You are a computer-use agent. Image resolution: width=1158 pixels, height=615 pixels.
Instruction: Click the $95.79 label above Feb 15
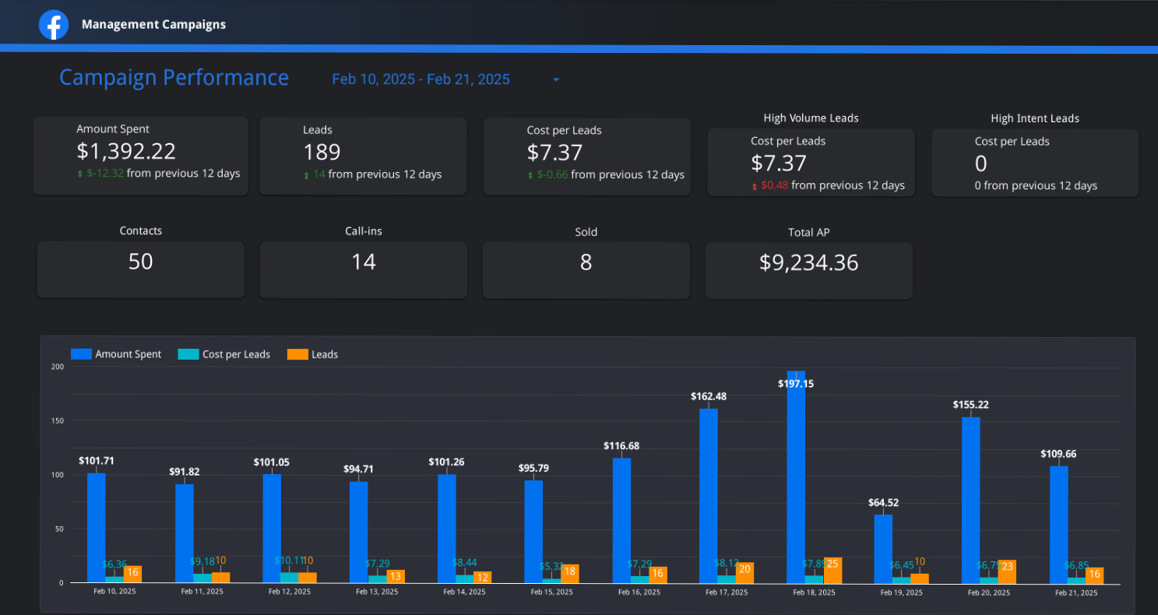click(534, 469)
